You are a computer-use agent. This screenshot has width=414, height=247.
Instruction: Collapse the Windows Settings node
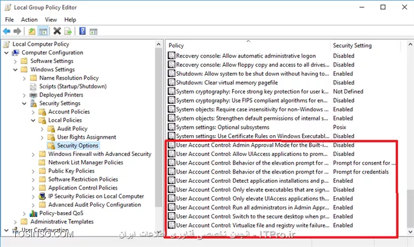tap(15, 70)
